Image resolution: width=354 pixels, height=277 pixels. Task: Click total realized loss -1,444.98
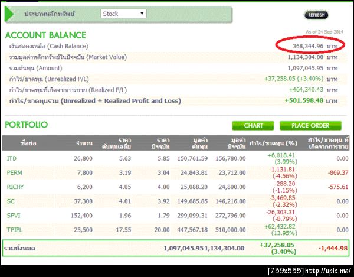[x=333, y=248]
